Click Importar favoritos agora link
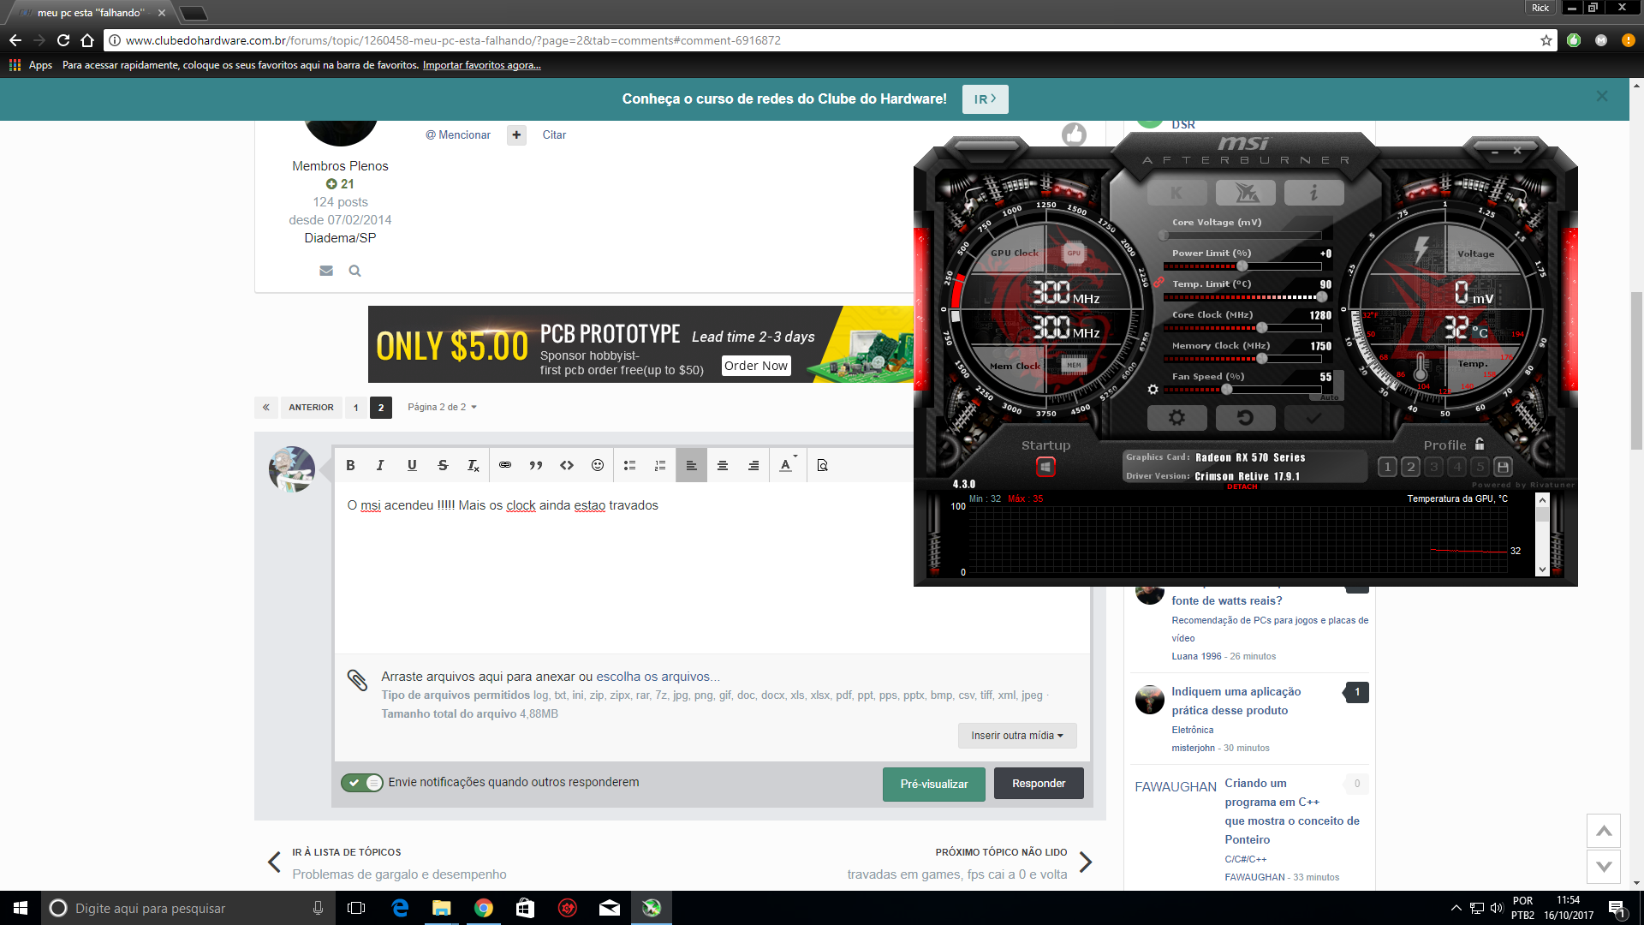The image size is (1644, 925). coord(481,65)
